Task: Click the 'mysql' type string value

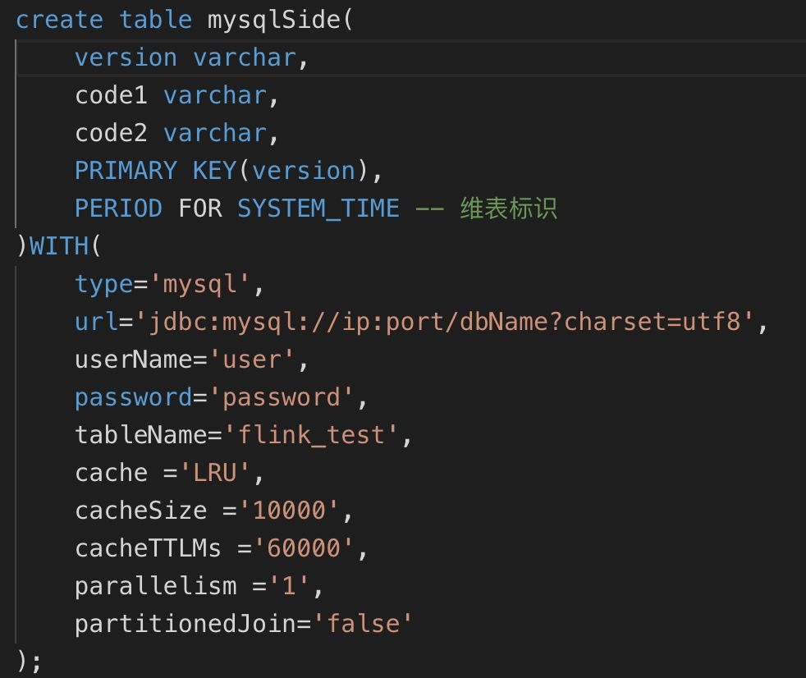Action: tap(200, 285)
